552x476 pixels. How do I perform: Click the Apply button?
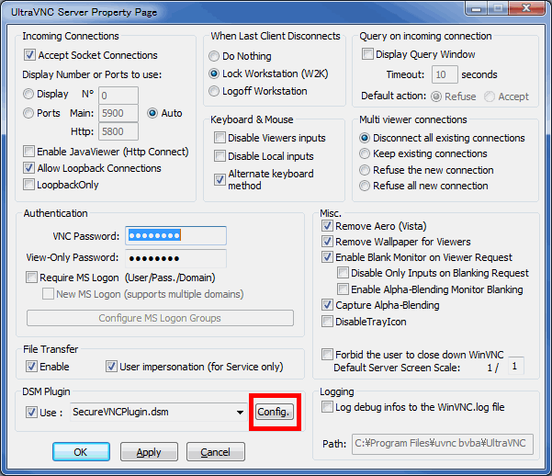point(148,452)
